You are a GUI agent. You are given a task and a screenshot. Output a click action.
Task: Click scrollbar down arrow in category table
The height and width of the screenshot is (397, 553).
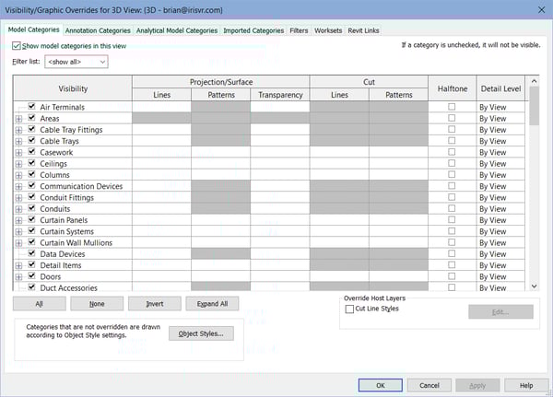535,286
